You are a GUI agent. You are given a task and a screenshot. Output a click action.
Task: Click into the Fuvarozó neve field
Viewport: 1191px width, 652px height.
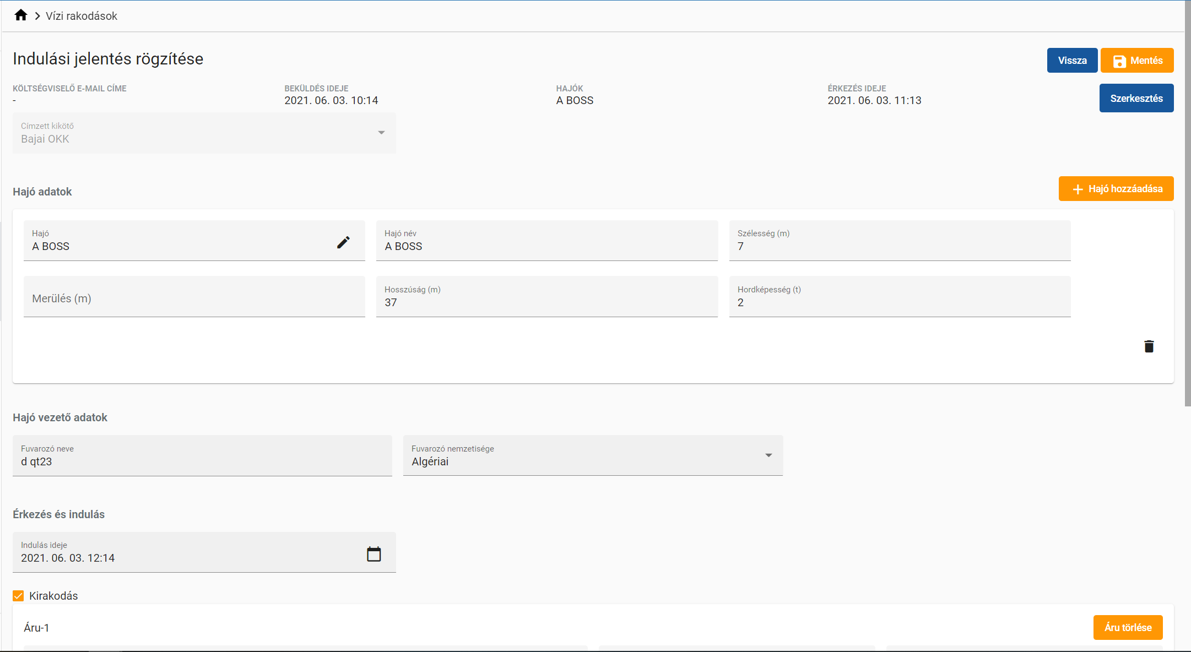point(202,461)
